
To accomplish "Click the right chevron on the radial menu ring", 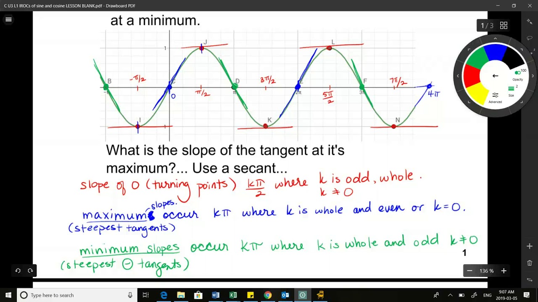I will [533, 76].
